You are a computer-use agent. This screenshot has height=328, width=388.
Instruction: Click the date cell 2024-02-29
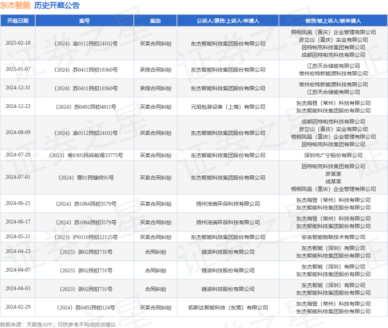coord(18,307)
